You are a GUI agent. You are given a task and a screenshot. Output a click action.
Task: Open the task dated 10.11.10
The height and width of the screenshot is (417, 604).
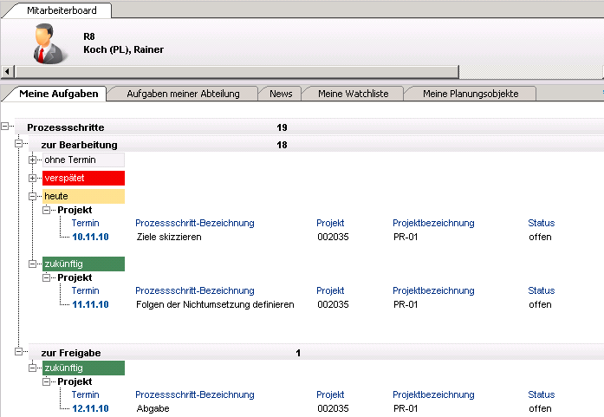(x=90, y=237)
